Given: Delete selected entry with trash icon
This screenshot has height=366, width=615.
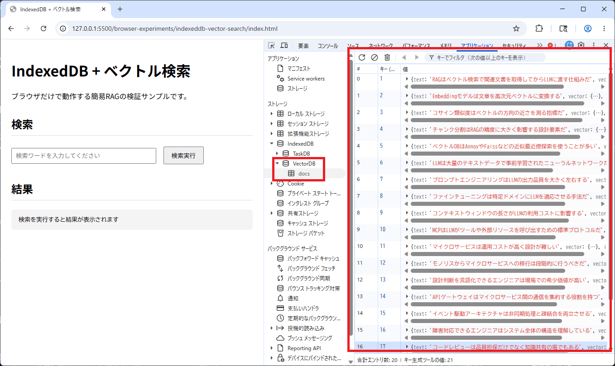Looking at the screenshot, I should point(387,57).
